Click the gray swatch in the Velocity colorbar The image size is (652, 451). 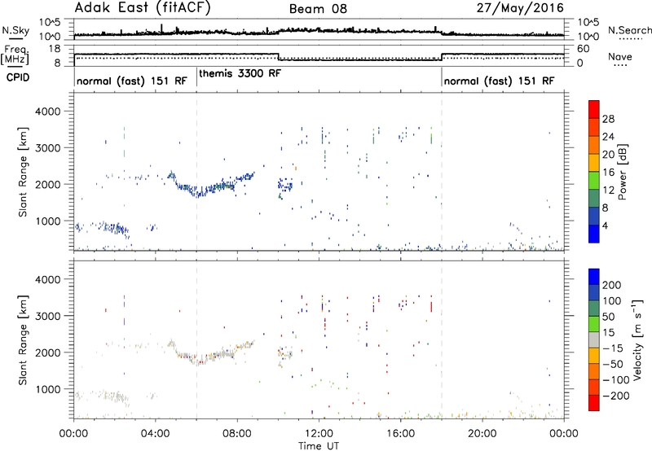coord(594,339)
